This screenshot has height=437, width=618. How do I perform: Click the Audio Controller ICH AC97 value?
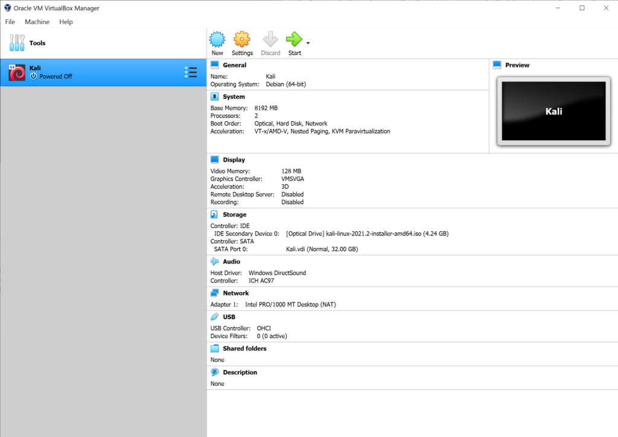pos(261,281)
